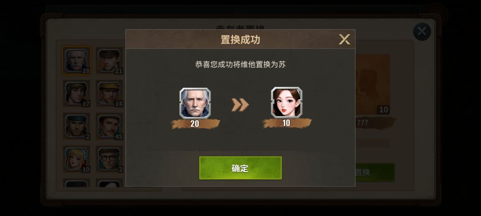Click the double arrow between portraits
The width and height of the screenshot is (481, 216).
(240, 104)
